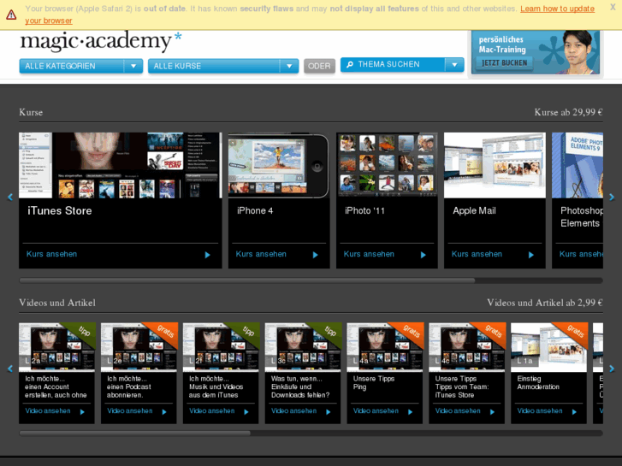This screenshot has height=466, width=622.
Task: Go to previous videos with left arrow
Action: [10, 369]
